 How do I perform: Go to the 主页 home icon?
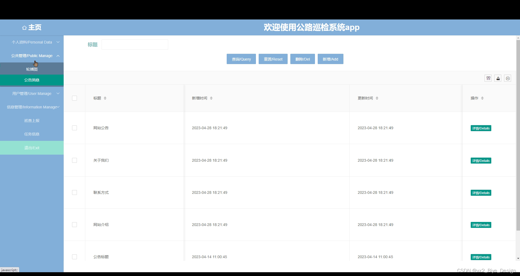(x=24, y=28)
